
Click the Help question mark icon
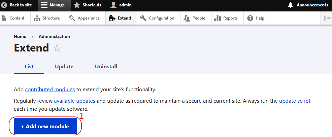click(250, 18)
